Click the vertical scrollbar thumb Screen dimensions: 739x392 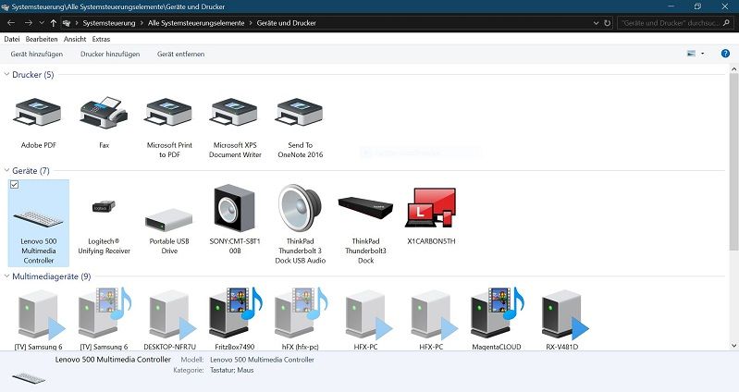pyautogui.click(x=733, y=163)
